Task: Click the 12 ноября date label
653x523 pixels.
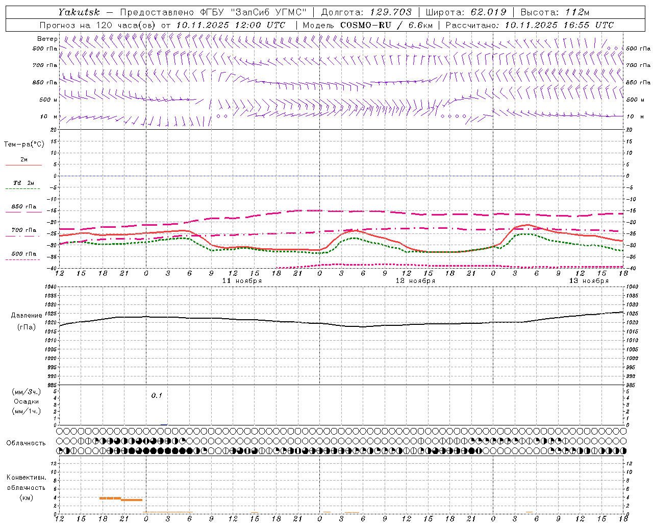Action: (x=416, y=280)
